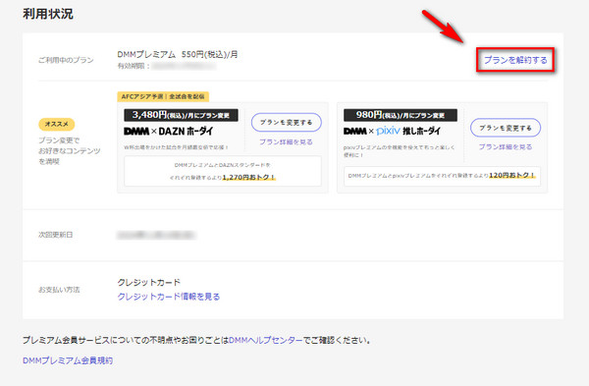This screenshot has width=589, height=386.
Task: Click プランを変更する for DMM×pixiv 推しホーダイ
Action: point(506,128)
